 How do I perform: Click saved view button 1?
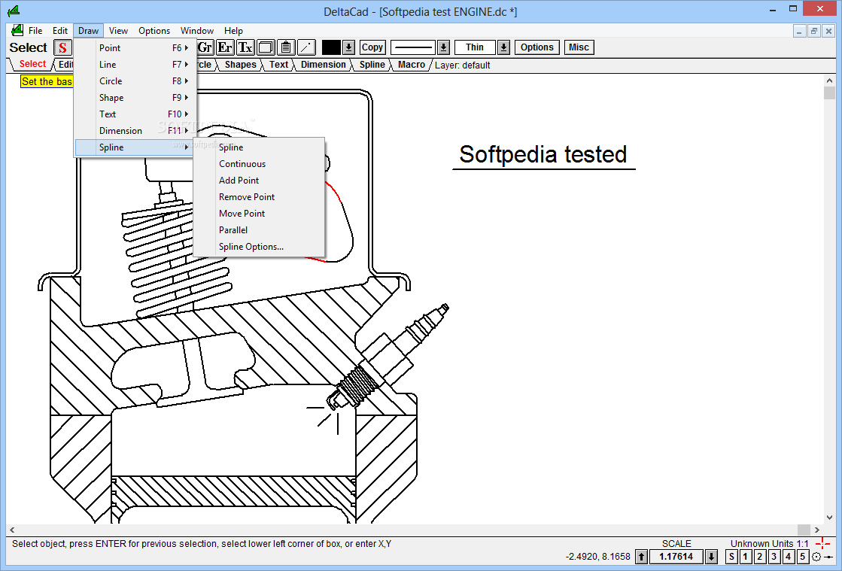[x=746, y=557]
